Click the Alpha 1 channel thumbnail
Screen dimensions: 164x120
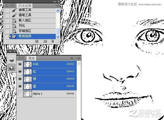click(x=28, y=94)
